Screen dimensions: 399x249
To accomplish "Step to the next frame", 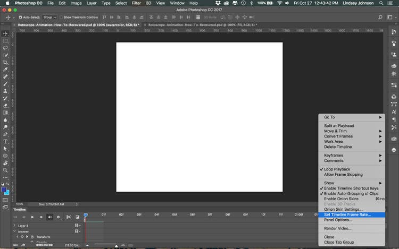I will [x=41, y=217].
